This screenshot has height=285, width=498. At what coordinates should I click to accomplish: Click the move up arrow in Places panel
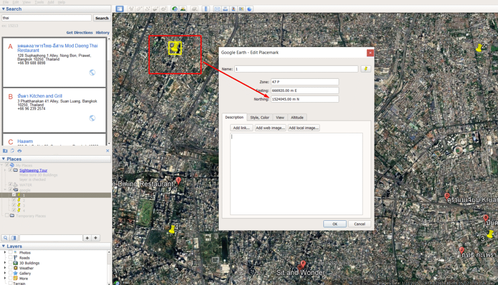click(87, 238)
